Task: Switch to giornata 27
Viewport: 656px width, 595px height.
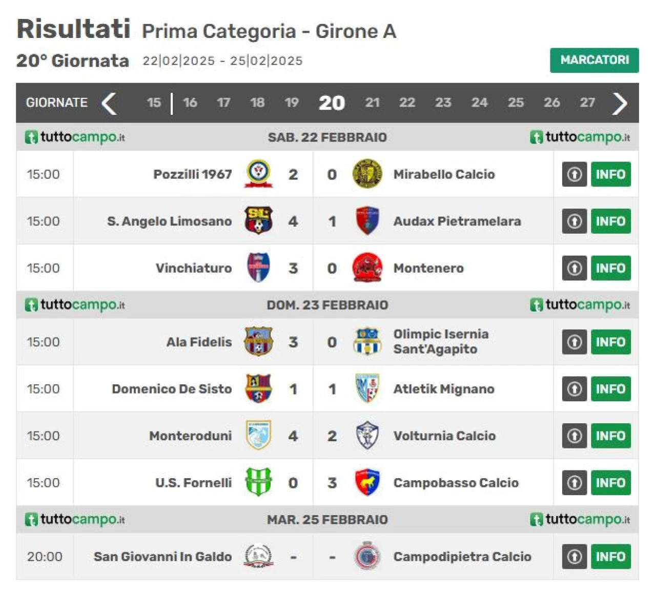Action: [587, 102]
